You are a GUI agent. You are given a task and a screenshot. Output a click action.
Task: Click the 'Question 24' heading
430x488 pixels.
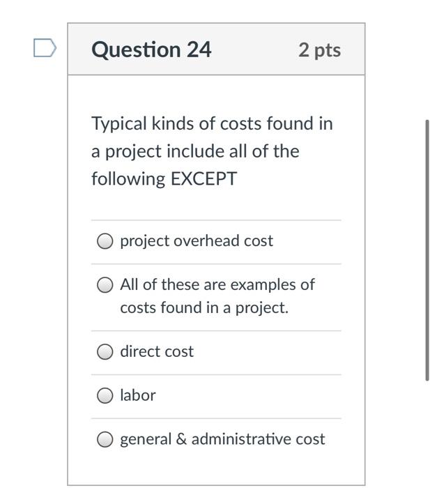151,50
